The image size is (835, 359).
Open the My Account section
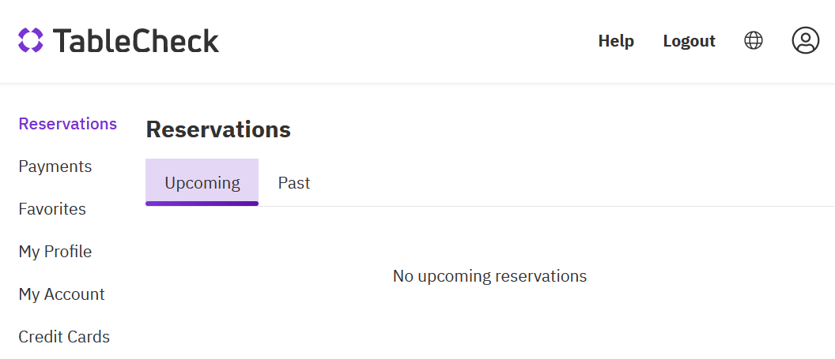coord(62,294)
